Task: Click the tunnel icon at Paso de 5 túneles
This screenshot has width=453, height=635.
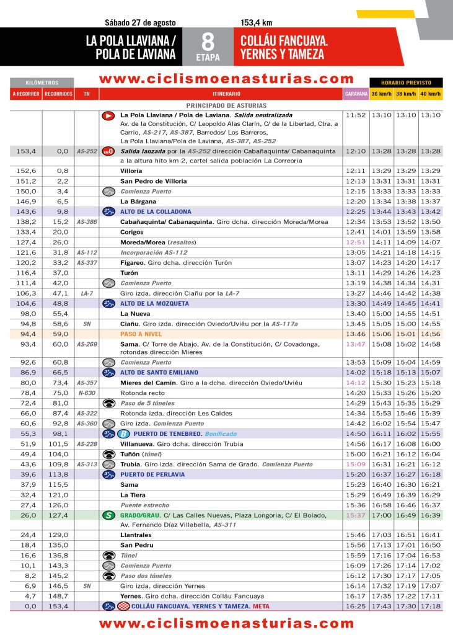Action: (x=108, y=403)
